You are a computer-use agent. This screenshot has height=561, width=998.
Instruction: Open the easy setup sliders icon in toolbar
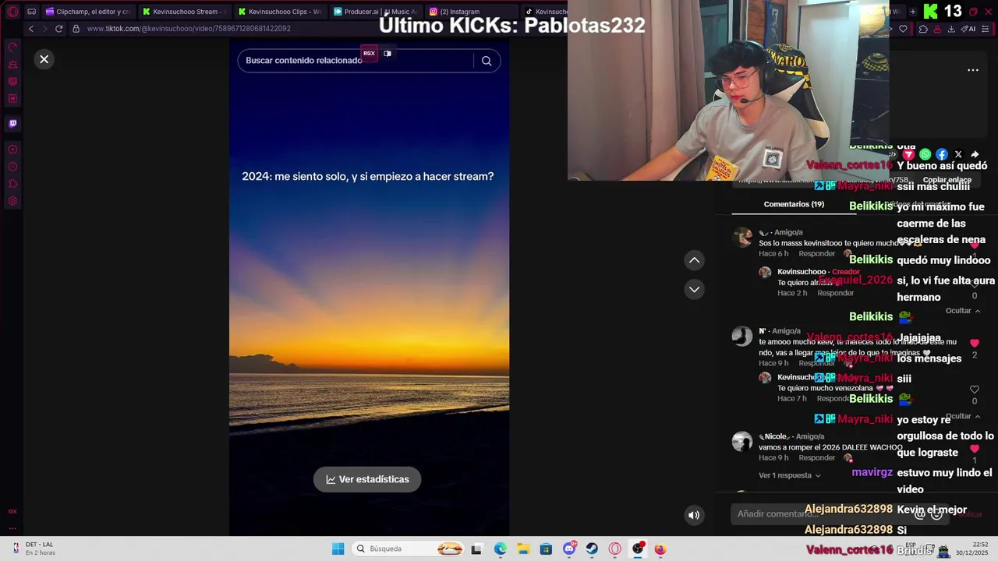point(987,29)
